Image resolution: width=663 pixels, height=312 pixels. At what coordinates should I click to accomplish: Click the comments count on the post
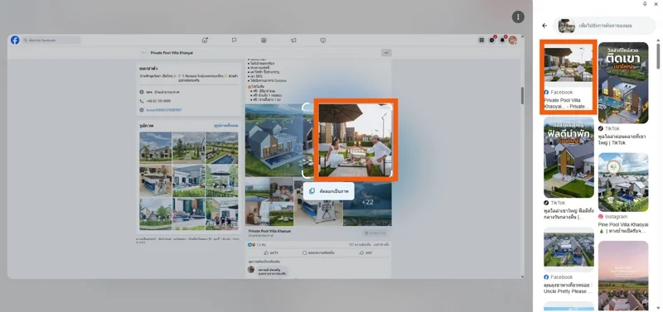pos(360,244)
